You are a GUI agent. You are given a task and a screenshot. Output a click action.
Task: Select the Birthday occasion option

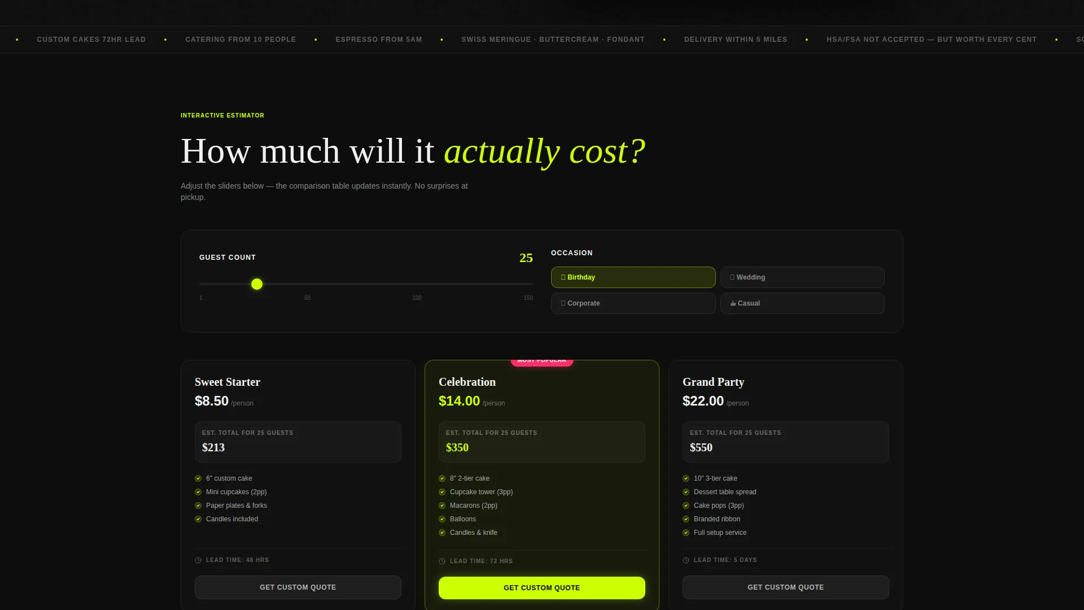click(633, 277)
